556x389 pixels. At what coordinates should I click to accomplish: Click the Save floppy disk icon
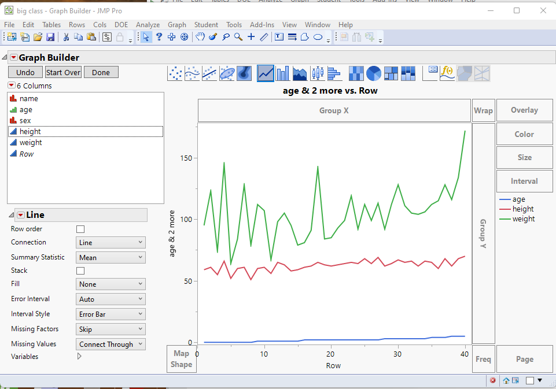(50, 37)
